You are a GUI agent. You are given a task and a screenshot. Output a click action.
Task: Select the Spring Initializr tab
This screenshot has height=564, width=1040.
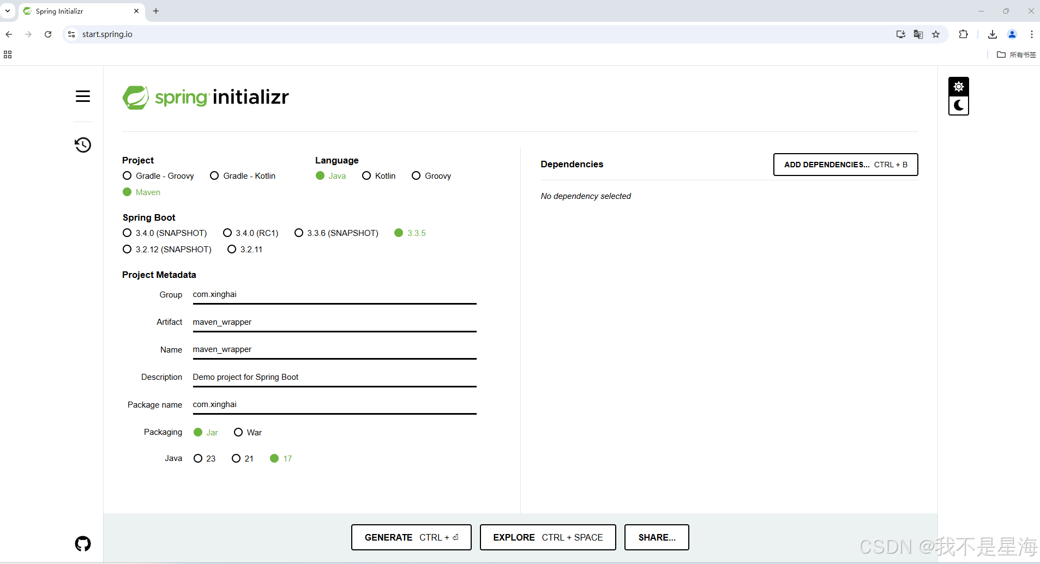(x=82, y=11)
